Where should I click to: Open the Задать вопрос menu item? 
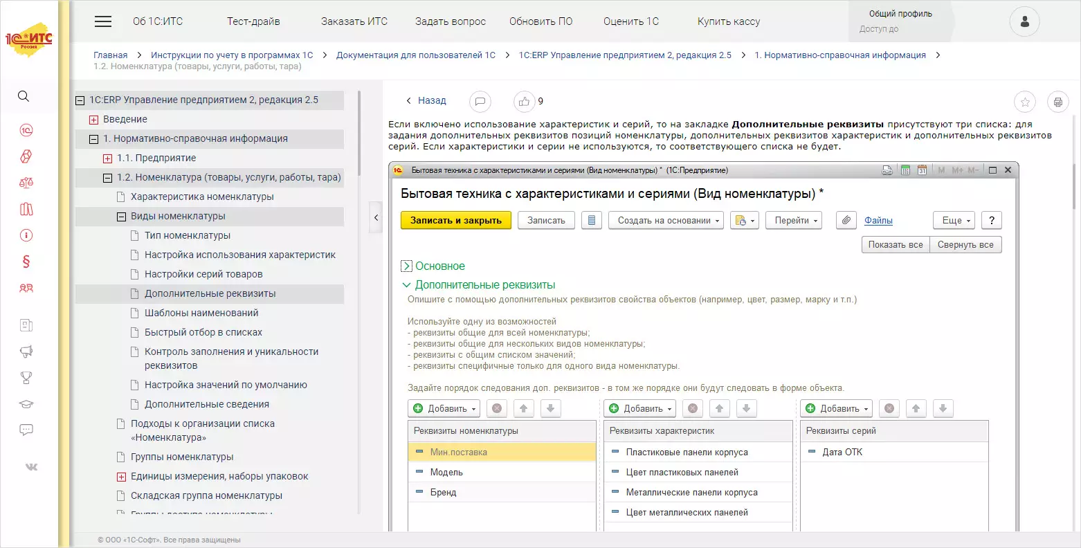[450, 21]
